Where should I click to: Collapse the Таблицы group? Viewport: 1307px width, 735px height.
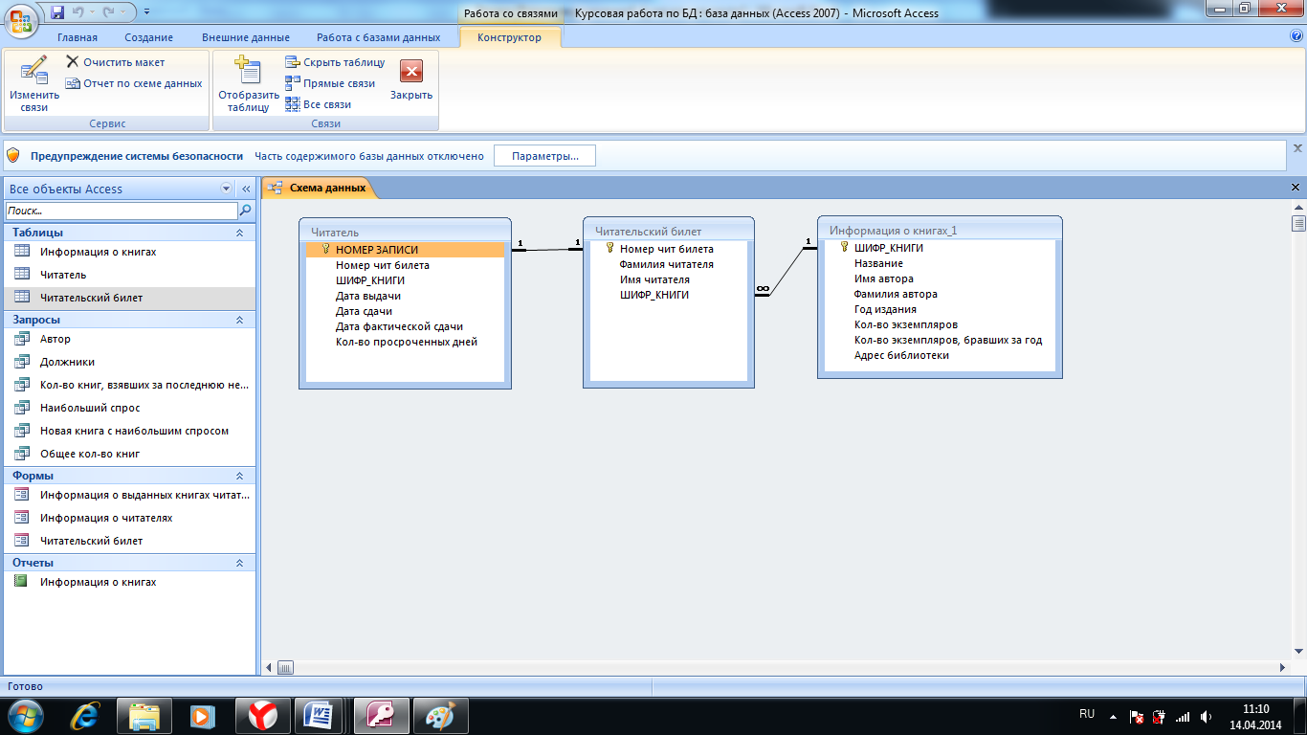click(239, 233)
